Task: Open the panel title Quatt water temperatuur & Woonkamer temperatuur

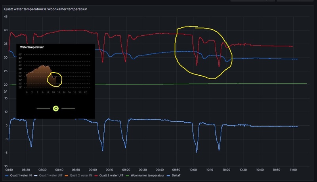Action: (x=46, y=9)
